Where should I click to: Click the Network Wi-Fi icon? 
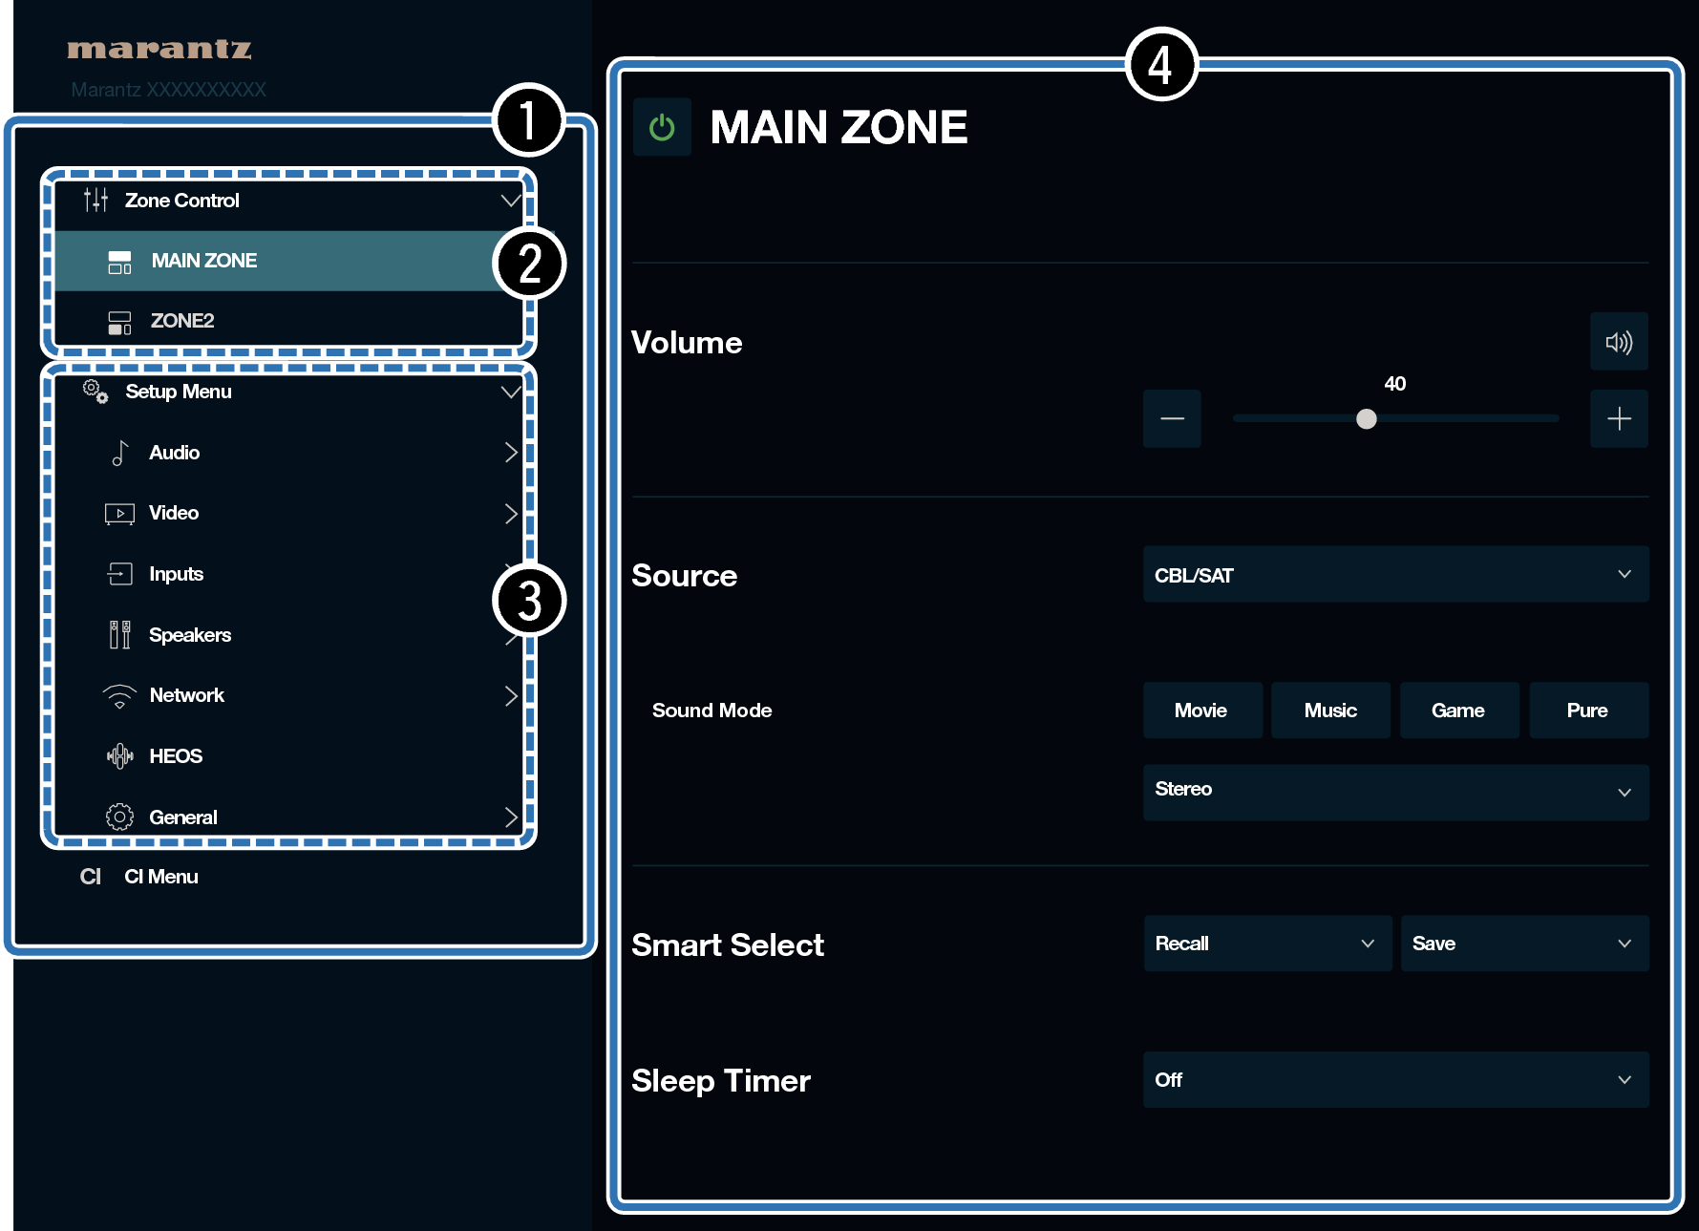pos(119,696)
